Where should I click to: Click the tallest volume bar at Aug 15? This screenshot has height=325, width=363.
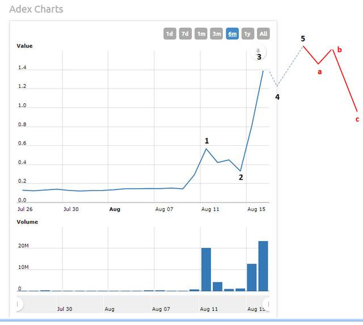click(263, 265)
